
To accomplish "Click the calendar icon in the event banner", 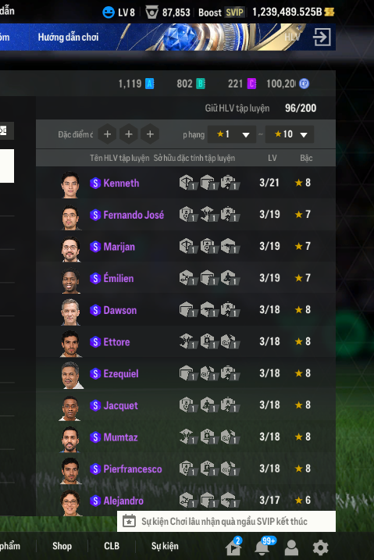I will (129, 521).
